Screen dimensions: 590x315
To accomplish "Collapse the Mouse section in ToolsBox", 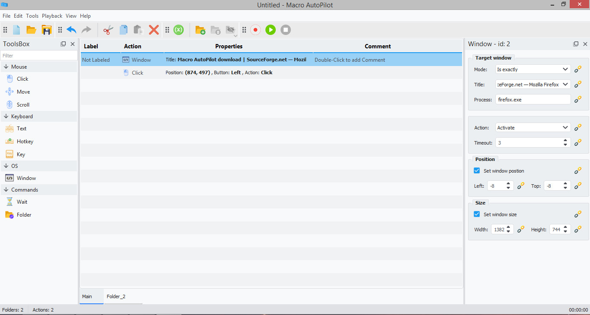I will coord(6,67).
